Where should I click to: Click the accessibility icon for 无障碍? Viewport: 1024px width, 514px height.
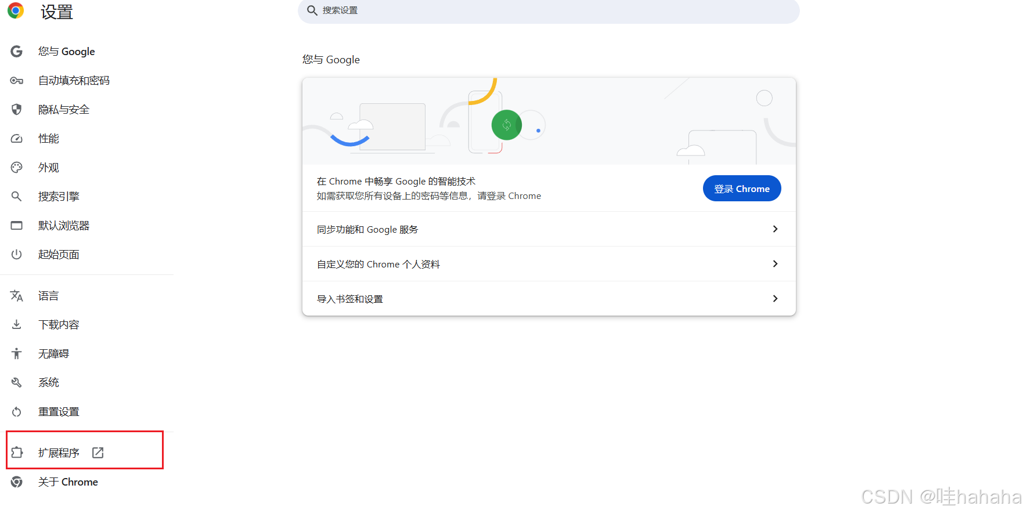17,354
